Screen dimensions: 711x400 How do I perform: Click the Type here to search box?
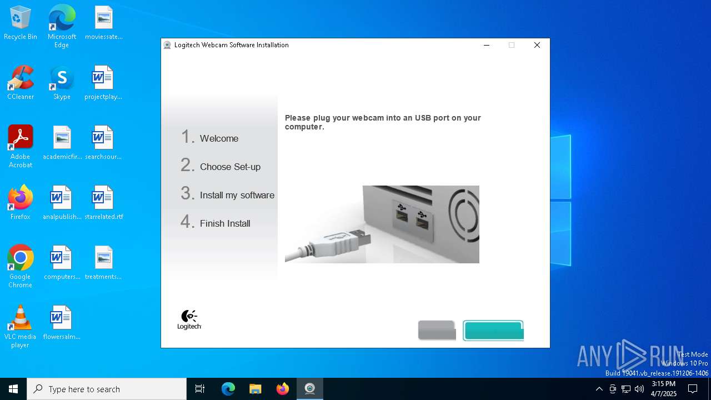[x=107, y=389]
